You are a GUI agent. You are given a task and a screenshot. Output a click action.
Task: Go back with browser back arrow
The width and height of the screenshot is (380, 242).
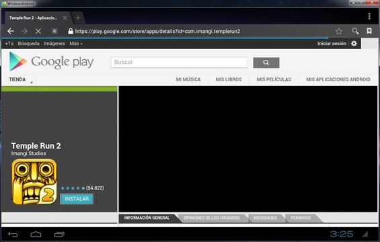[x=10, y=31]
